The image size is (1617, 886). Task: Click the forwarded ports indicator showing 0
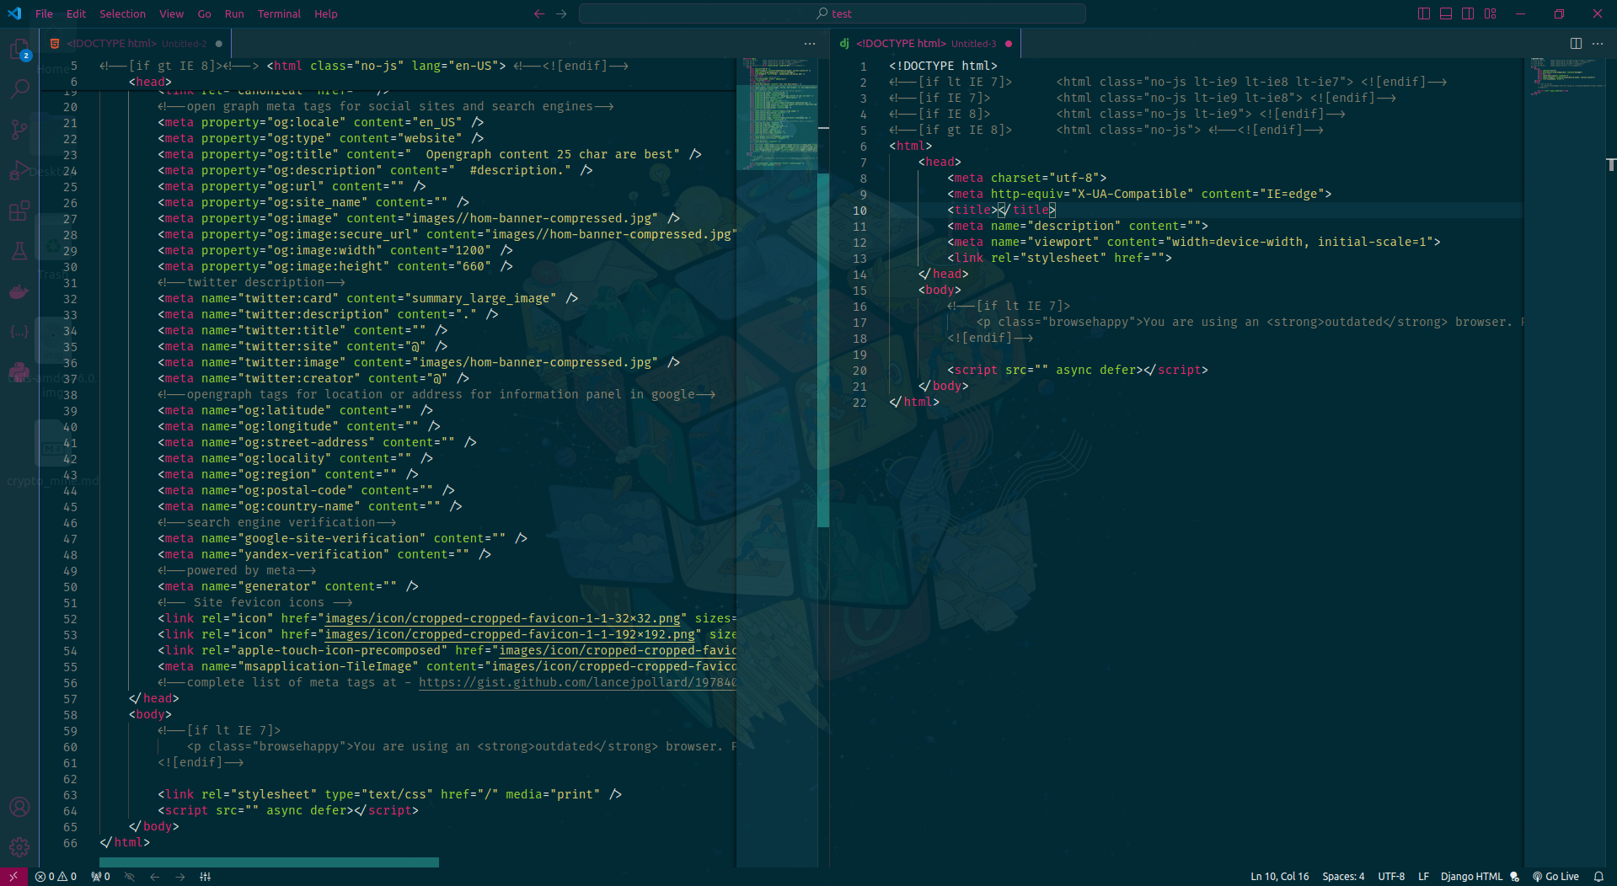pyautogui.click(x=101, y=877)
